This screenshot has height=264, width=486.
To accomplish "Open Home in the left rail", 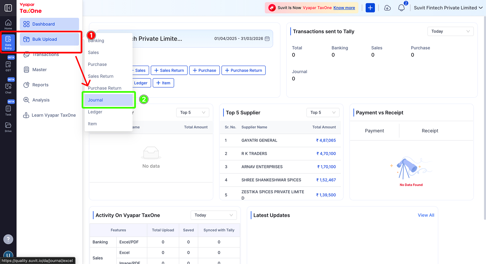I will [x=8, y=24].
